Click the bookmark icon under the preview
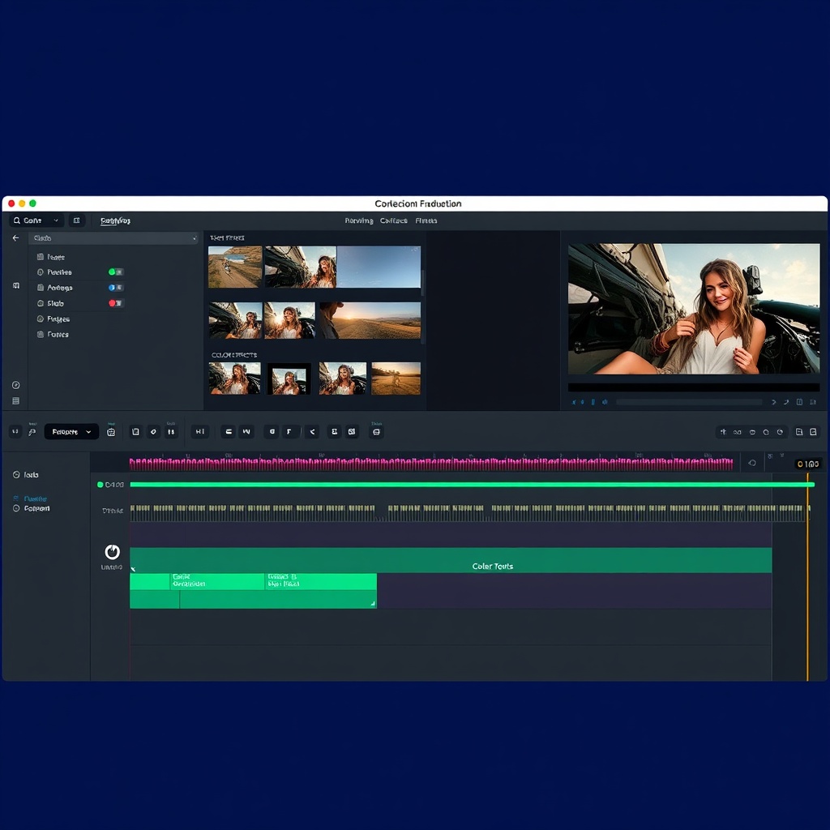Image resolution: width=830 pixels, height=830 pixels. point(799,402)
